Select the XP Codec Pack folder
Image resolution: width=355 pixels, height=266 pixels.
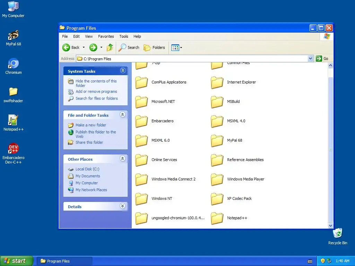pos(231,199)
